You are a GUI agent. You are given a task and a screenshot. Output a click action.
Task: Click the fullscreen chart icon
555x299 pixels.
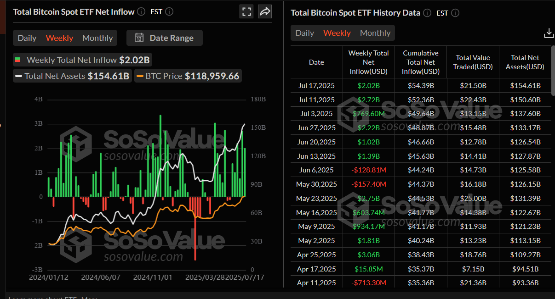click(246, 11)
